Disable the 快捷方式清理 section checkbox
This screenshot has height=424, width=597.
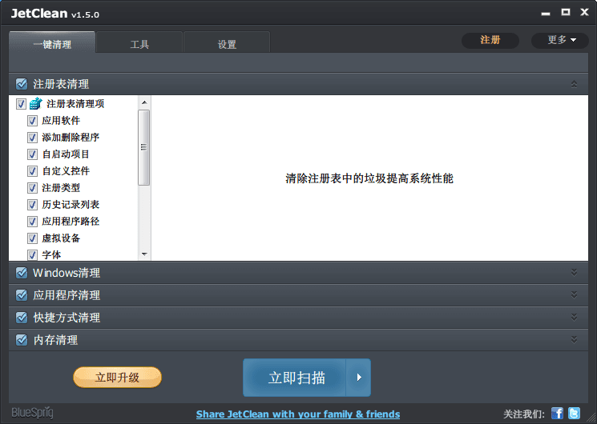tap(22, 317)
